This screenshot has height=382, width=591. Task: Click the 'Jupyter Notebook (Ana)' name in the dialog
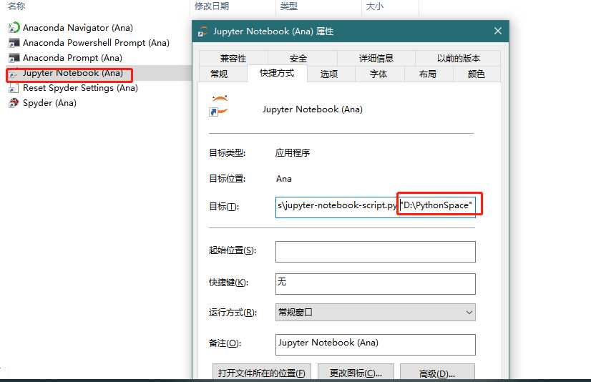point(313,109)
